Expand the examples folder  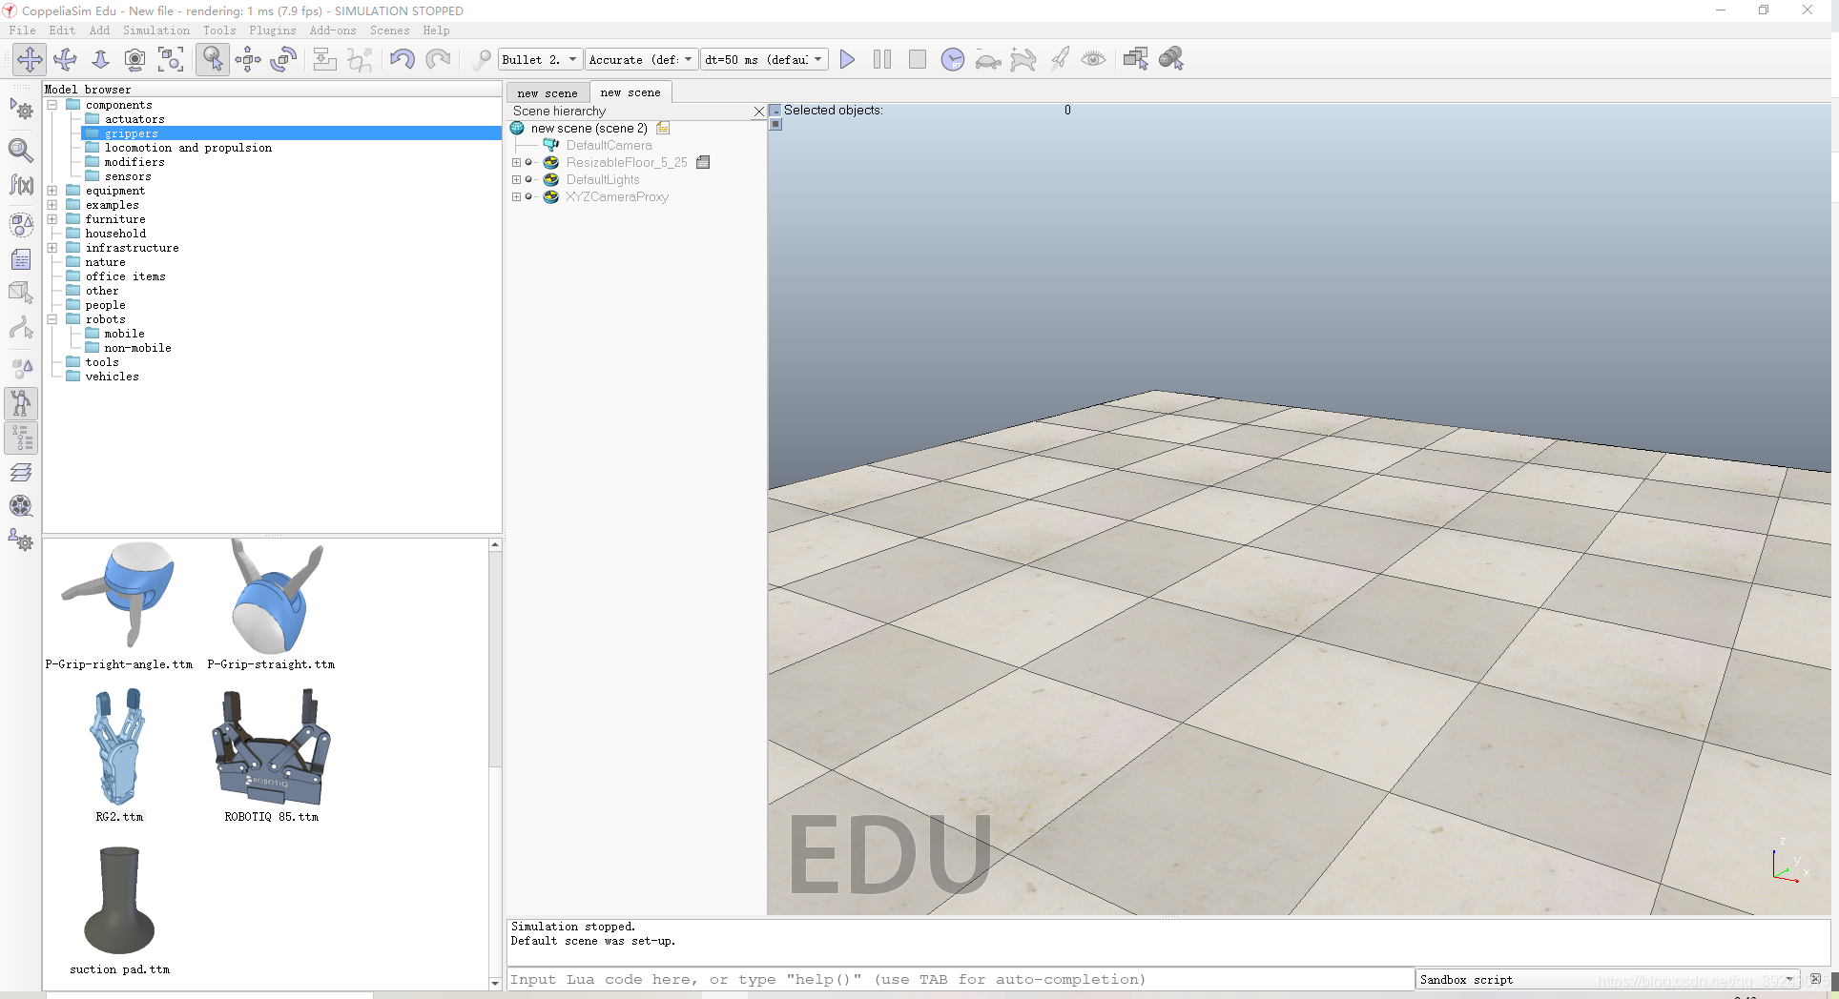point(52,205)
